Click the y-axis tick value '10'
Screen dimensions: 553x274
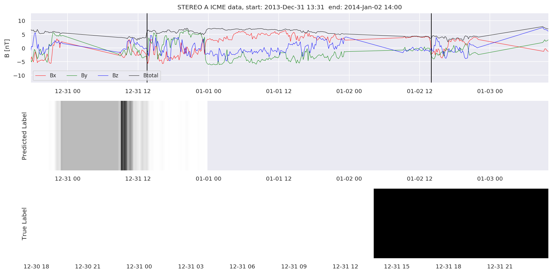pyautogui.click(x=22, y=21)
